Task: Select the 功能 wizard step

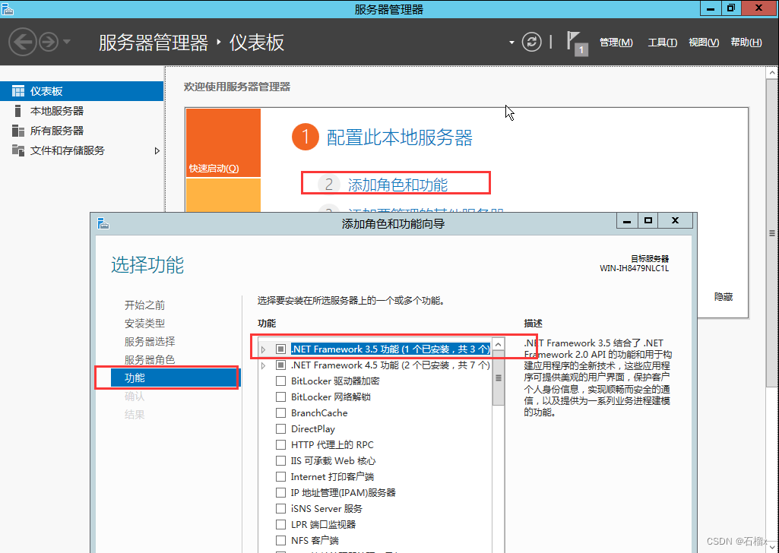Action: click(x=176, y=378)
